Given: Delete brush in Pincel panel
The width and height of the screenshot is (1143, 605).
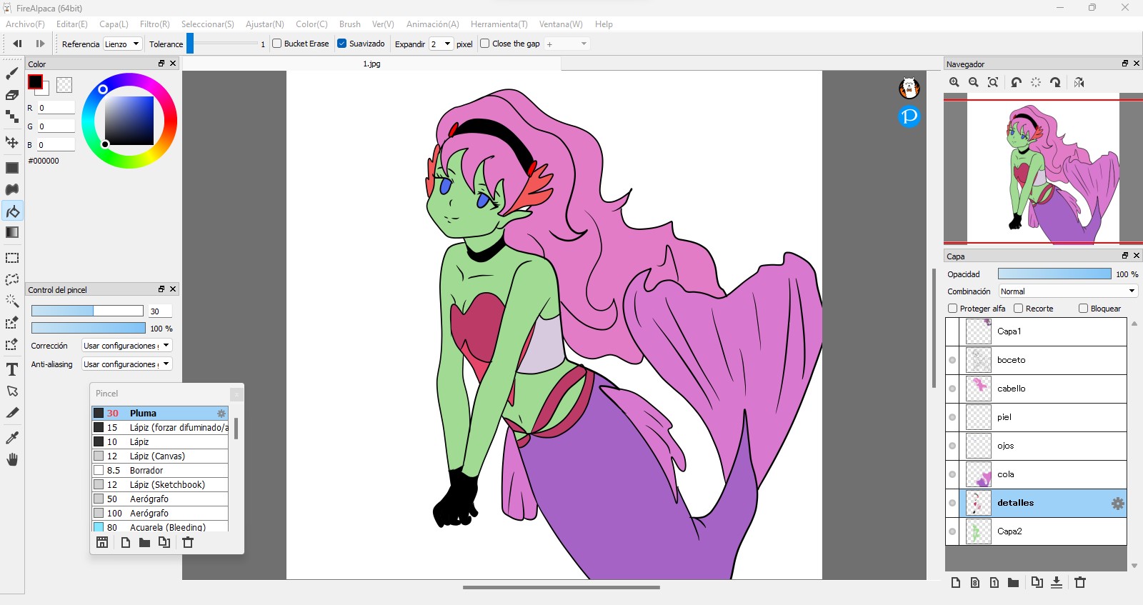Looking at the screenshot, I should pyautogui.click(x=188, y=542).
